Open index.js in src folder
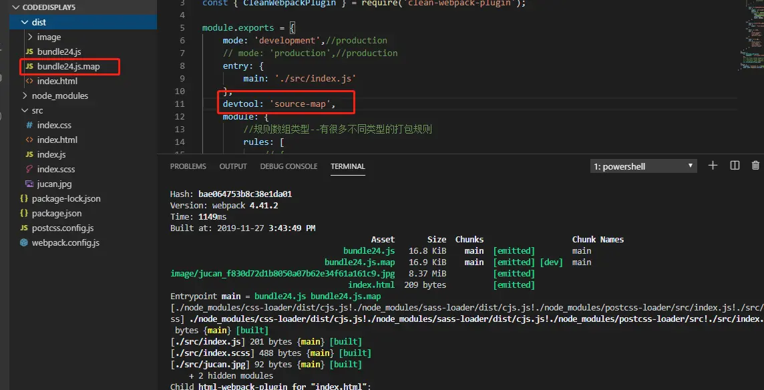The width and height of the screenshot is (764, 390). coord(51,154)
